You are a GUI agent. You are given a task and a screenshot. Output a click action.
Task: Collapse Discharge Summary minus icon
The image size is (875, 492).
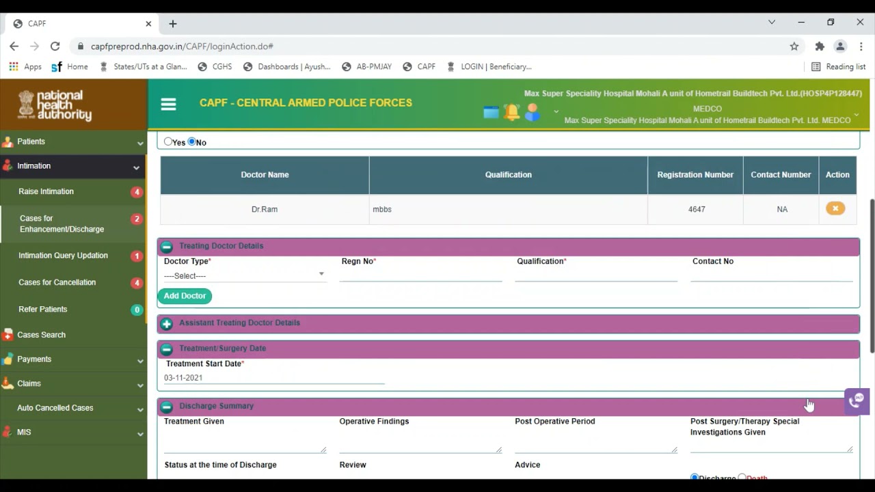click(x=167, y=407)
